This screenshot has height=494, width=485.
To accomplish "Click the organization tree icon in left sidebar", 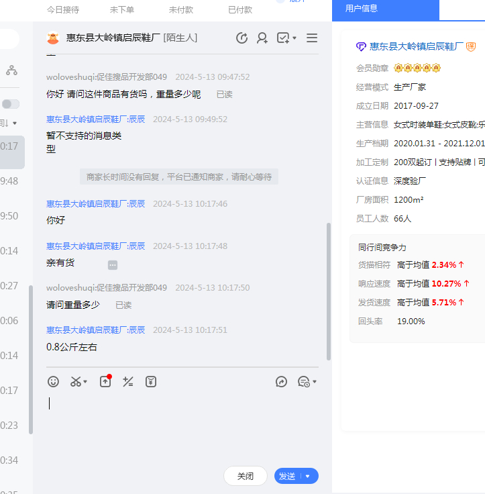I will 12,70.
